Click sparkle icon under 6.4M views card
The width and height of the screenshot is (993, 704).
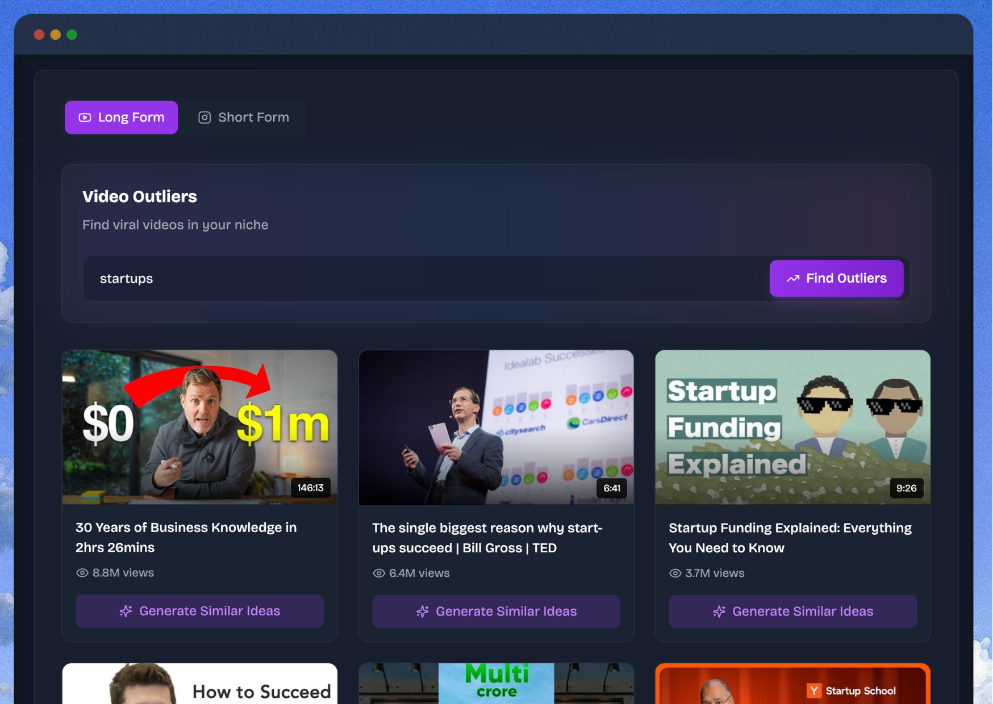423,611
